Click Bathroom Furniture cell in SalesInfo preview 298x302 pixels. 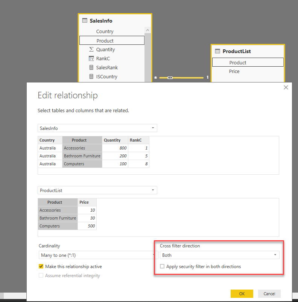[x=82, y=156]
